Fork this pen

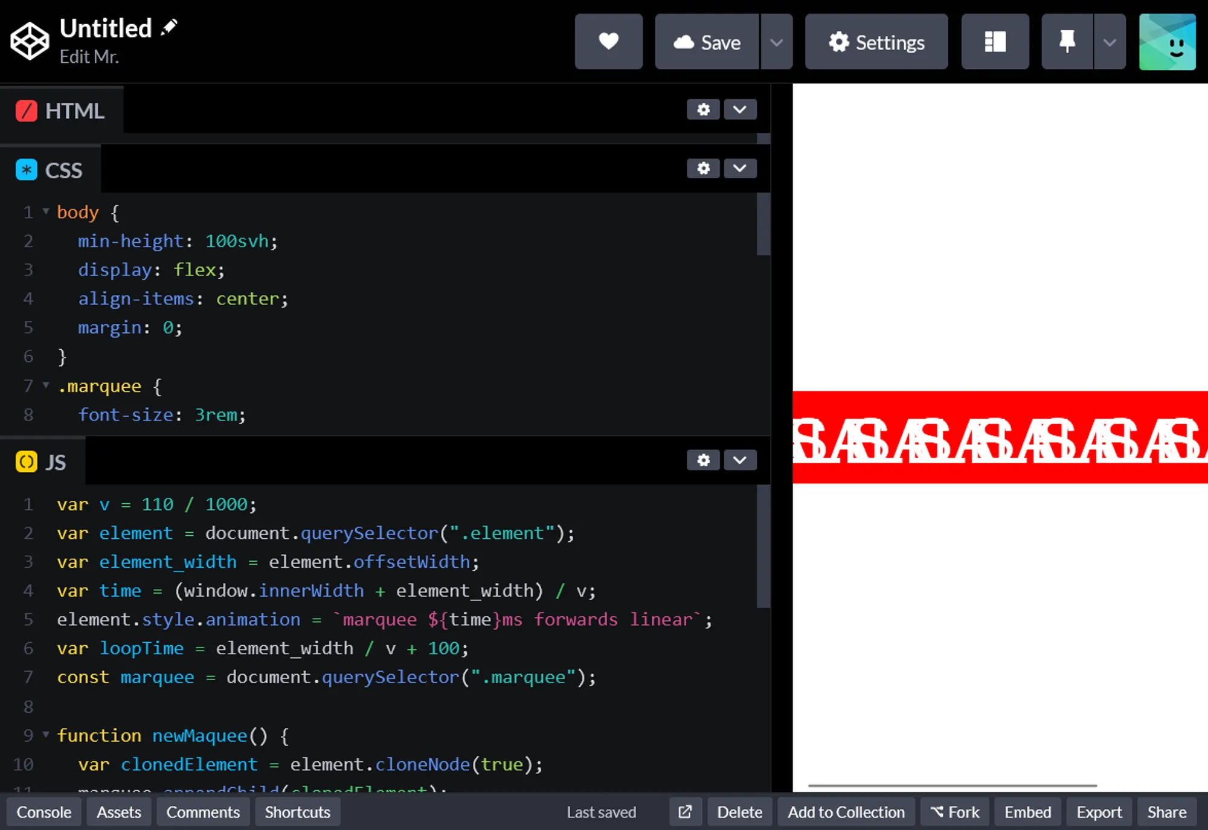click(x=955, y=812)
